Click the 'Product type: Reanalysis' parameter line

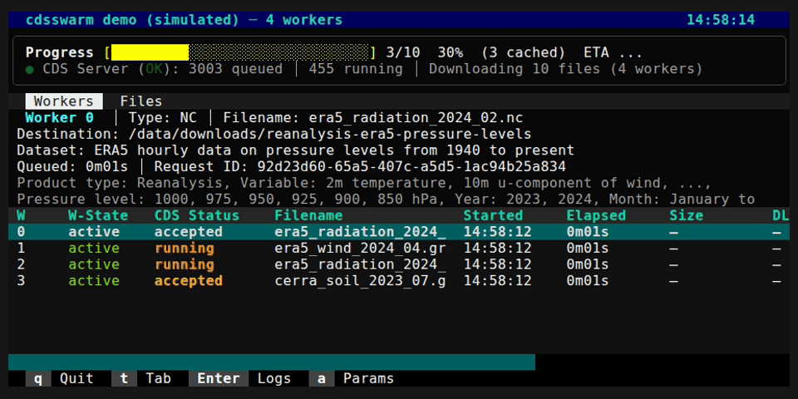pyautogui.click(x=364, y=183)
